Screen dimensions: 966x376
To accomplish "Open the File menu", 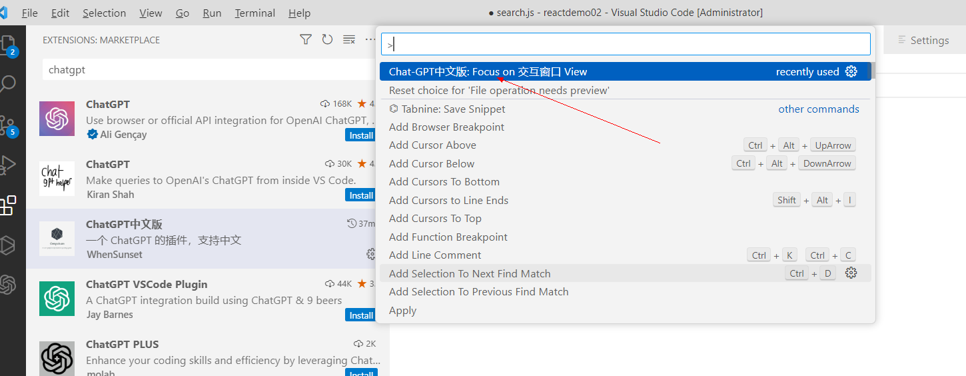I will (x=29, y=13).
